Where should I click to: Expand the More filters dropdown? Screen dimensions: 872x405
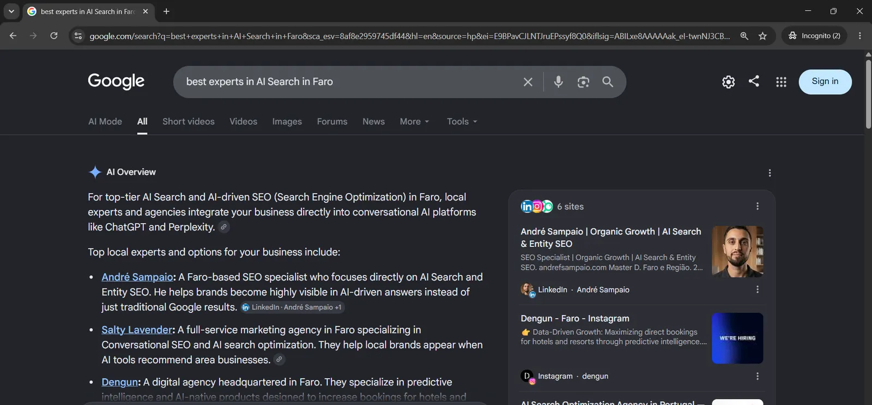[415, 122]
